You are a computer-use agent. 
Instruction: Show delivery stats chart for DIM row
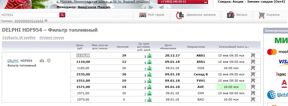[149, 93]
